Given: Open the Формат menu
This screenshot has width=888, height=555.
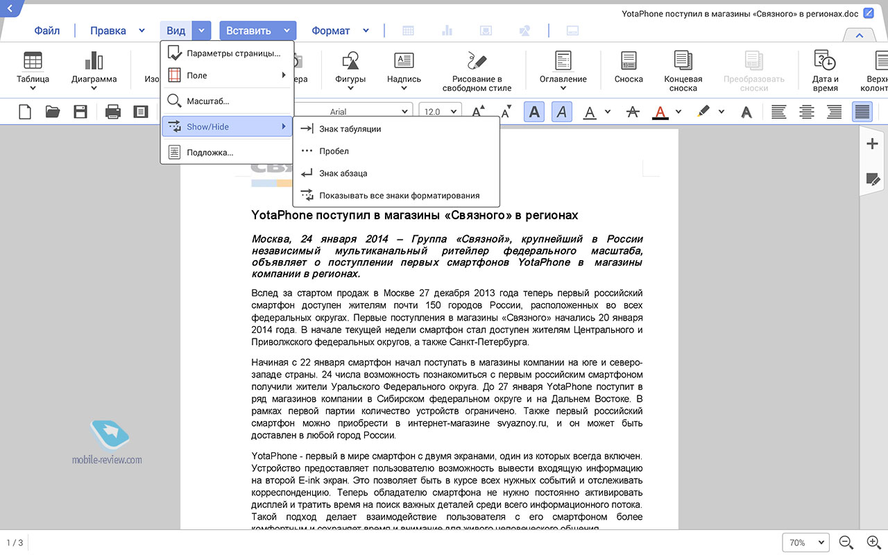Looking at the screenshot, I should (331, 31).
